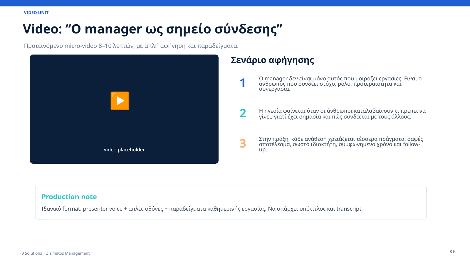The height and width of the screenshot is (264, 470).
Task: Click the Production note heading
Action: [x=69, y=197]
